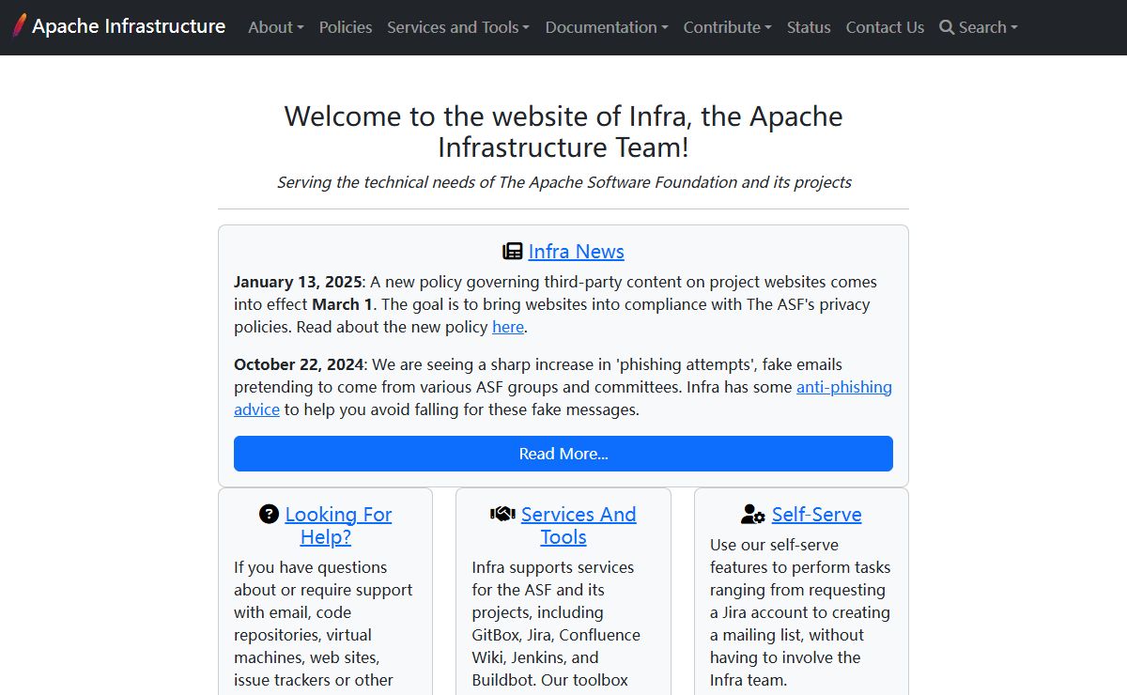Click the 'October 22, 2024' news date

click(x=299, y=364)
